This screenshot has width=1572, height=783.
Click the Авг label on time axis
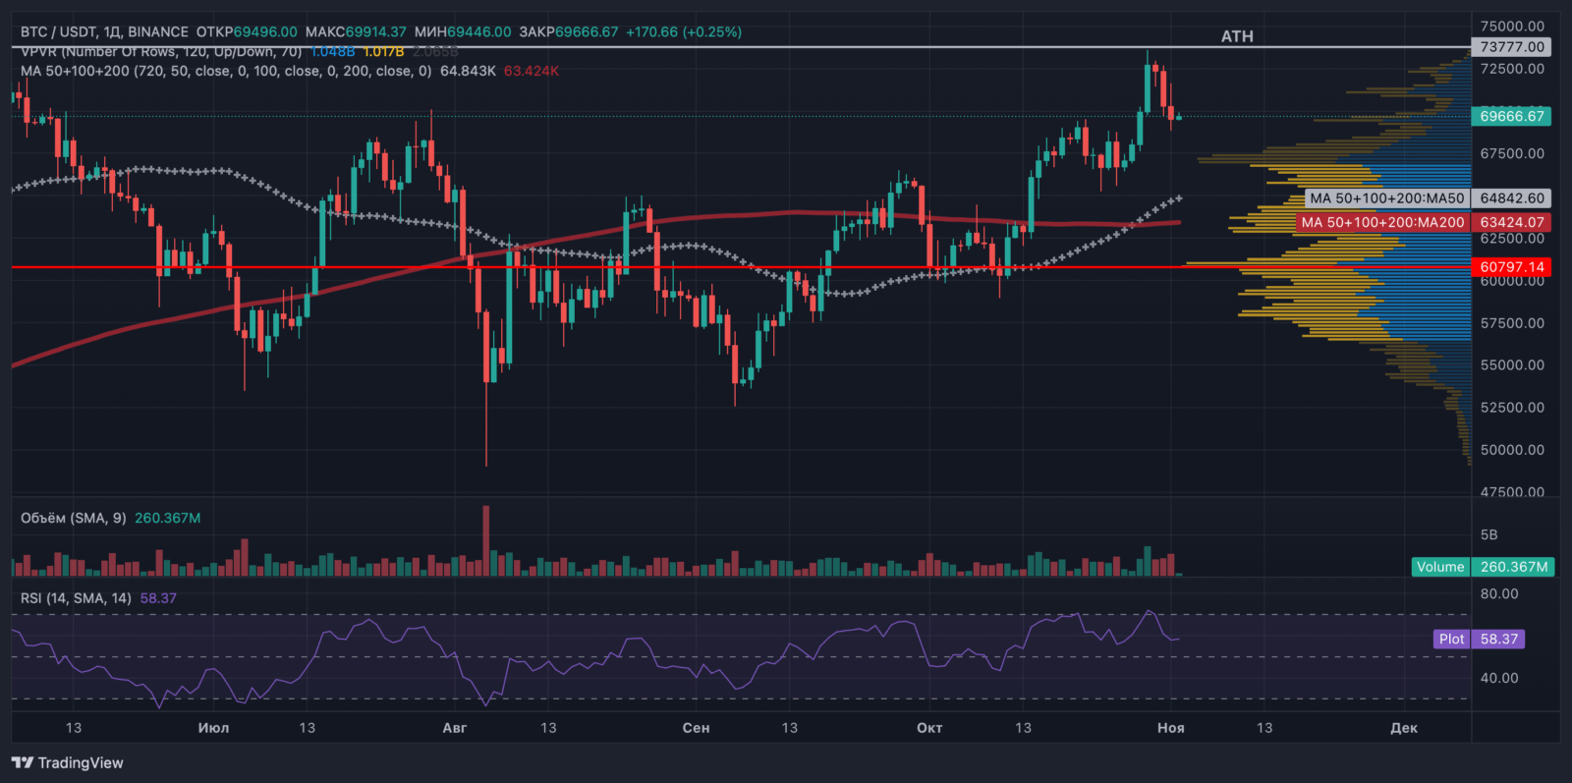[455, 728]
